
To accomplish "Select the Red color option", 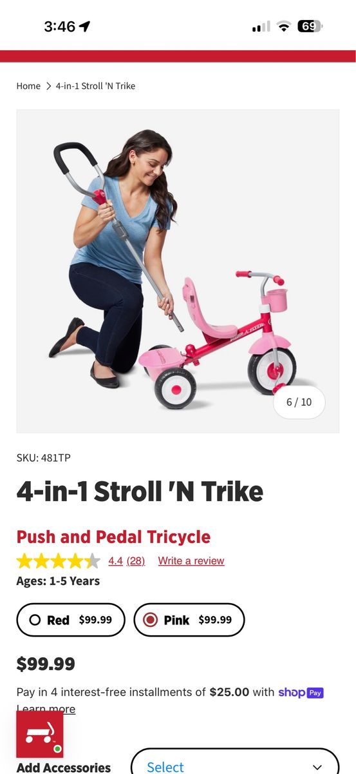I will [71, 620].
